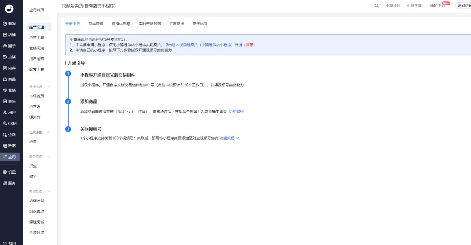Open 交易 transactions section in sidebar
The width and height of the screenshot is (471, 245).
(10, 101)
